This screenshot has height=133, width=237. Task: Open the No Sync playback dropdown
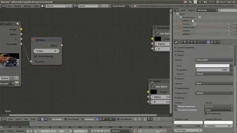click(x=121, y=131)
